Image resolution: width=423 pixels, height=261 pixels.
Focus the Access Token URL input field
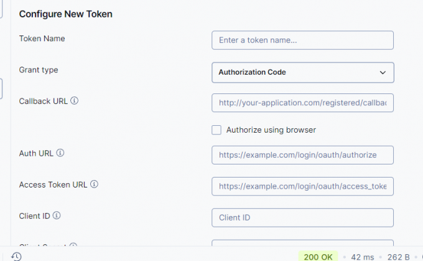pos(302,186)
